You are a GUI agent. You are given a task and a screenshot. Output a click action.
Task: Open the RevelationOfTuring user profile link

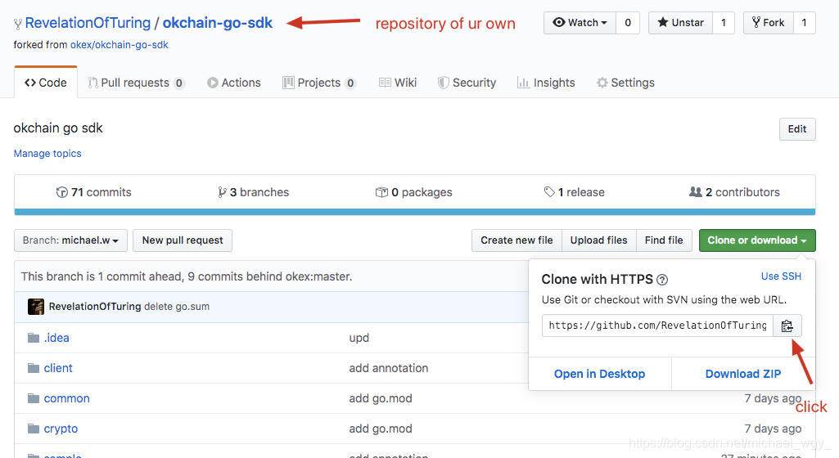pos(88,23)
